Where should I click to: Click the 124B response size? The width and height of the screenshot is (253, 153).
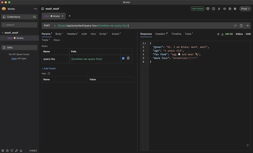248,34
